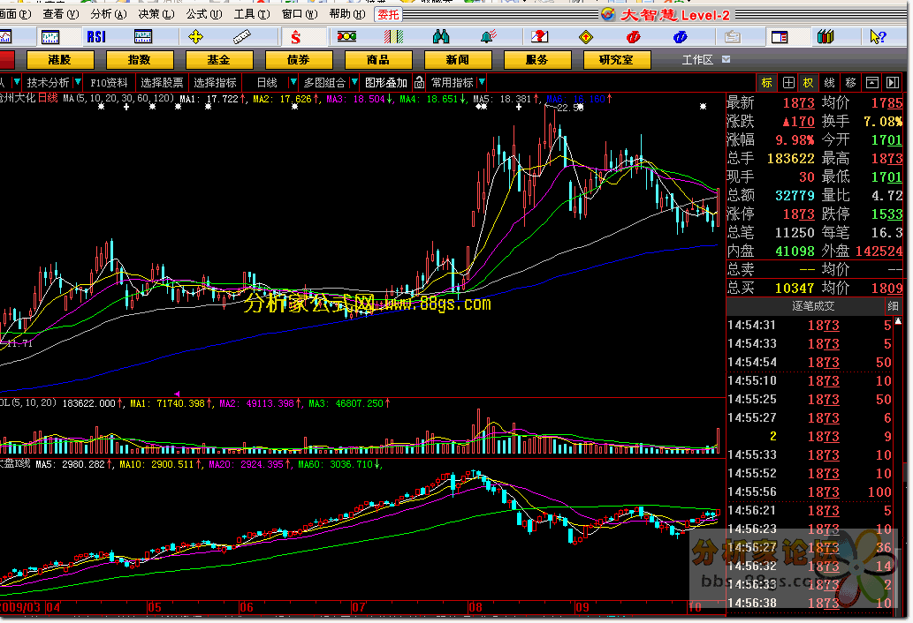Open the 分析(A) menu

[x=109, y=14]
